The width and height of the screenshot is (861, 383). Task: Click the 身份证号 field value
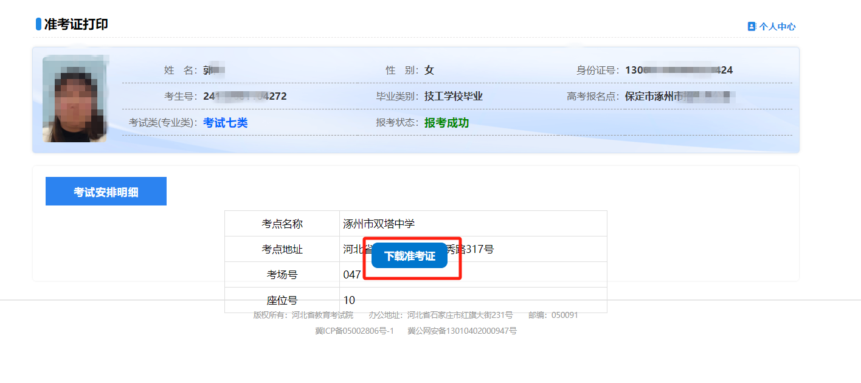coord(679,70)
